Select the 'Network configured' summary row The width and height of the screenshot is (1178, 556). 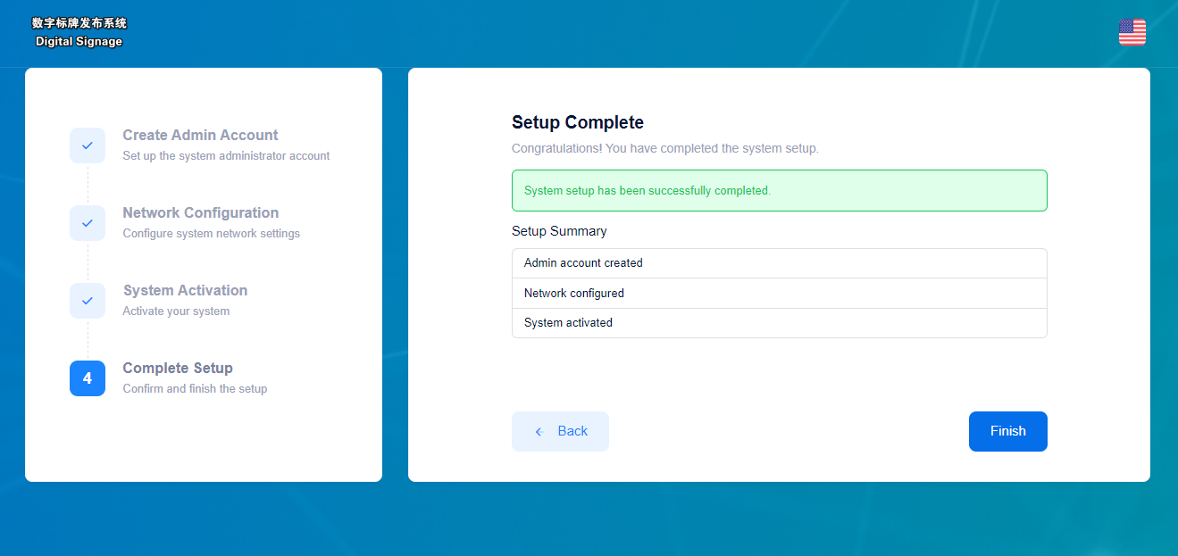779,294
